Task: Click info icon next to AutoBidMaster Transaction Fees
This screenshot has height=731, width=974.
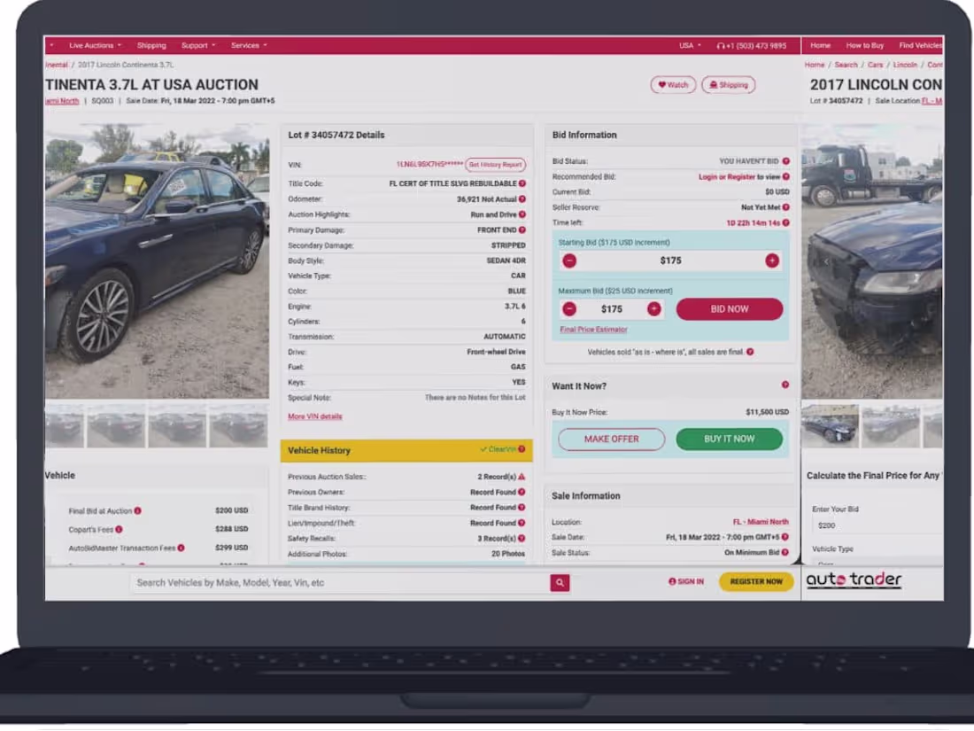Action: [181, 548]
